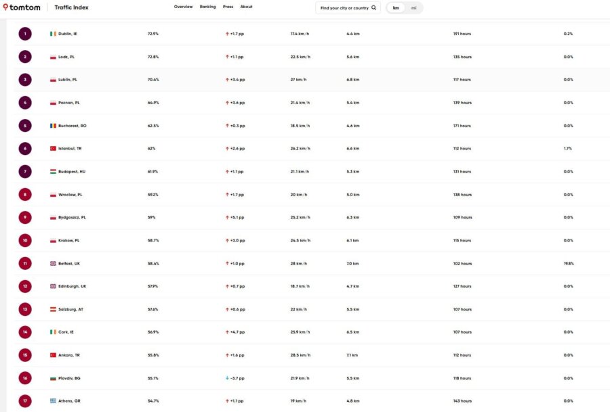Go to the Ranking page
The height and width of the screenshot is (412, 610).
pyautogui.click(x=207, y=7)
